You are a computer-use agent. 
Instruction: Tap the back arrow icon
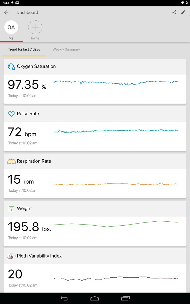[6, 12]
